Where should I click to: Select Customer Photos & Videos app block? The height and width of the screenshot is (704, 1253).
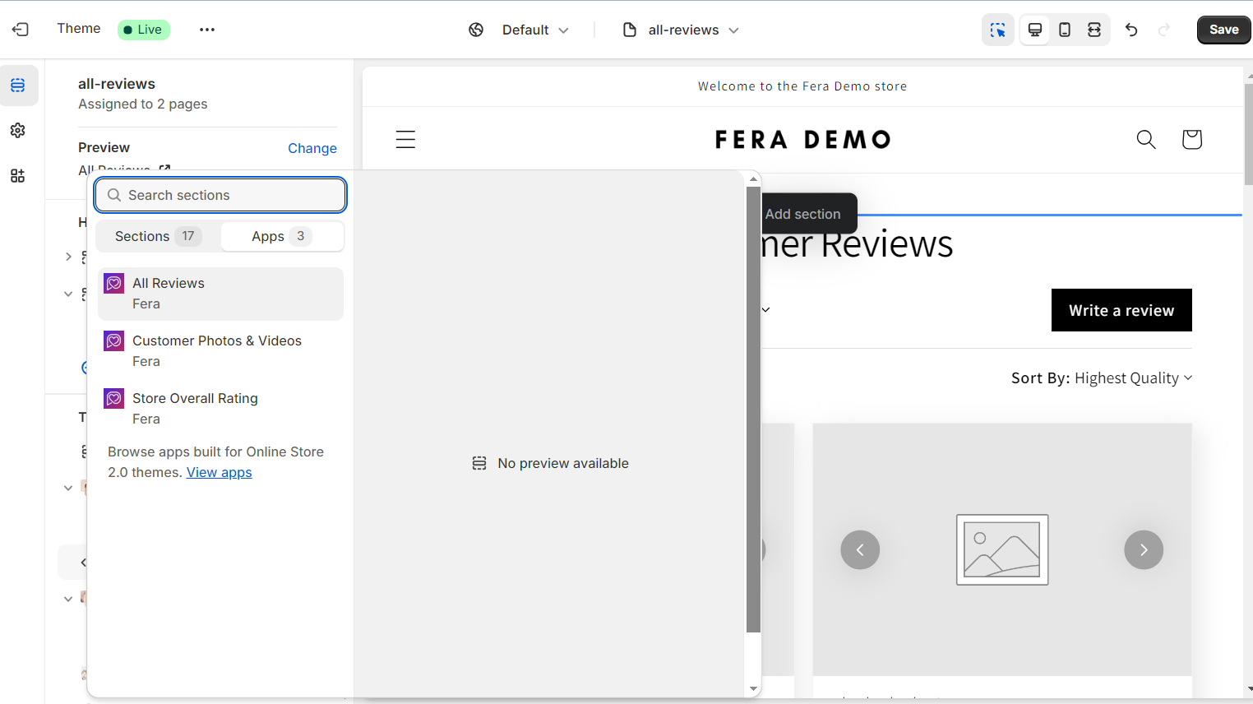tap(220, 351)
